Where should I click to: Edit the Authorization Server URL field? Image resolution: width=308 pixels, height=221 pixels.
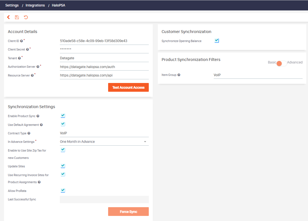(x=104, y=67)
